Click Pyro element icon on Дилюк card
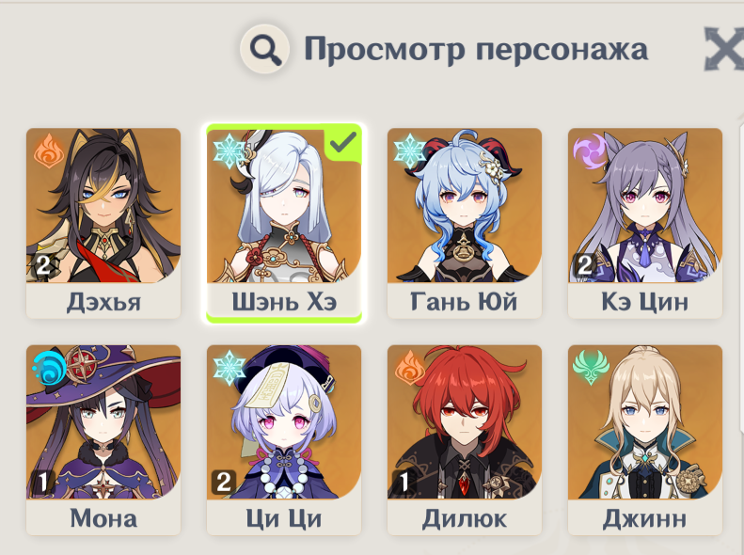 tap(409, 368)
